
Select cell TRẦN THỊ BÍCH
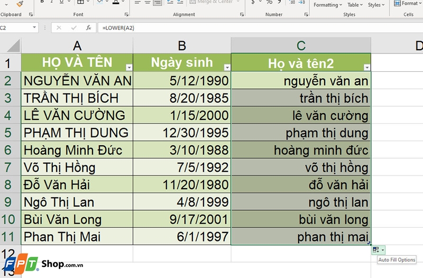point(77,98)
